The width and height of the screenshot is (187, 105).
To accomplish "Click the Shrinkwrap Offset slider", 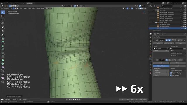I will 161,51.
